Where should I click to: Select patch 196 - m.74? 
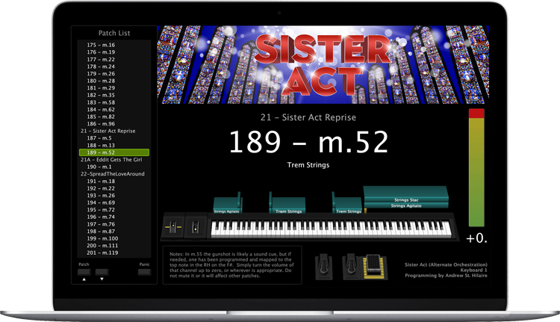[x=101, y=217]
